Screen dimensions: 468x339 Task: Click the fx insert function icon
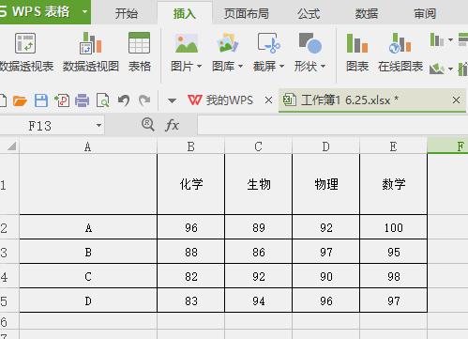click(x=172, y=125)
